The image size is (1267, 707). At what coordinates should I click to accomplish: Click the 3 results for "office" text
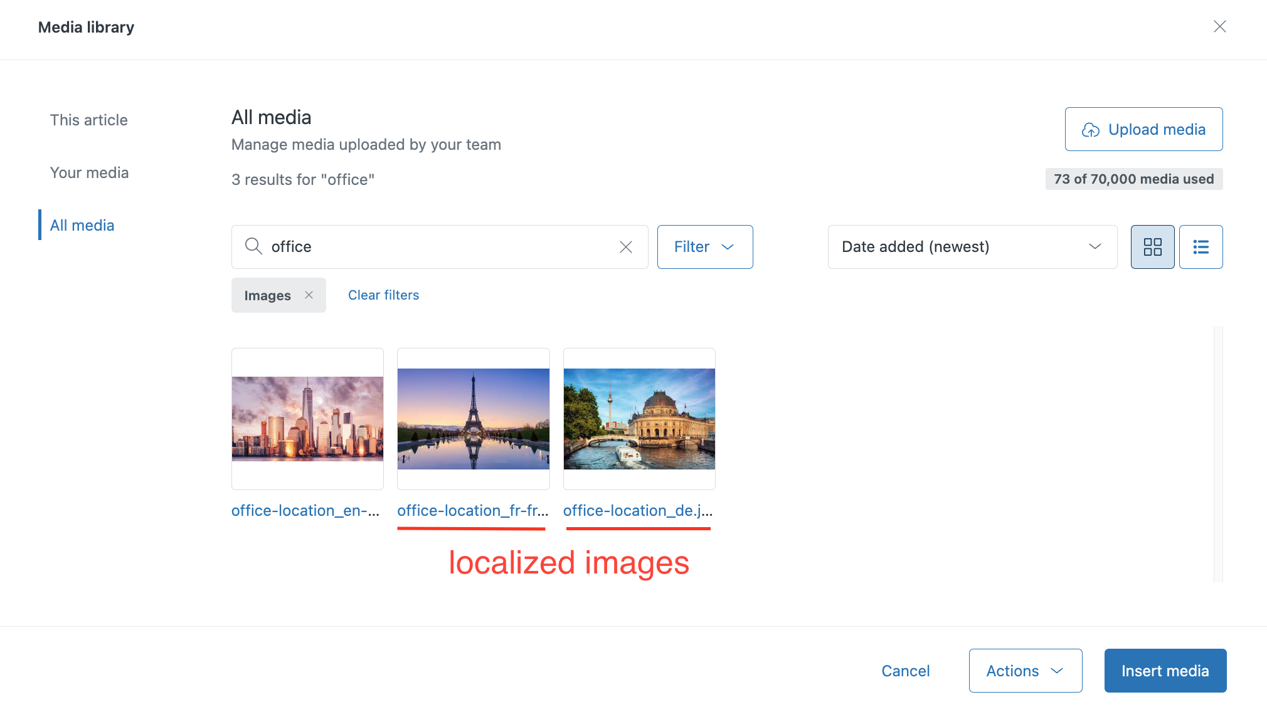click(x=303, y=179)
